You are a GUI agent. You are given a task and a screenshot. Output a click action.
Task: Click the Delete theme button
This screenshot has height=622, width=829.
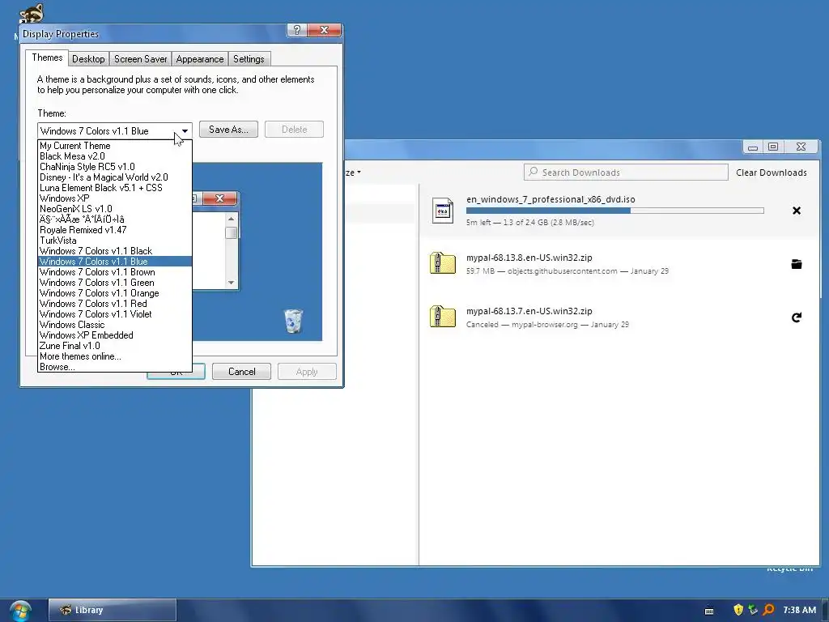click(294, 130)
